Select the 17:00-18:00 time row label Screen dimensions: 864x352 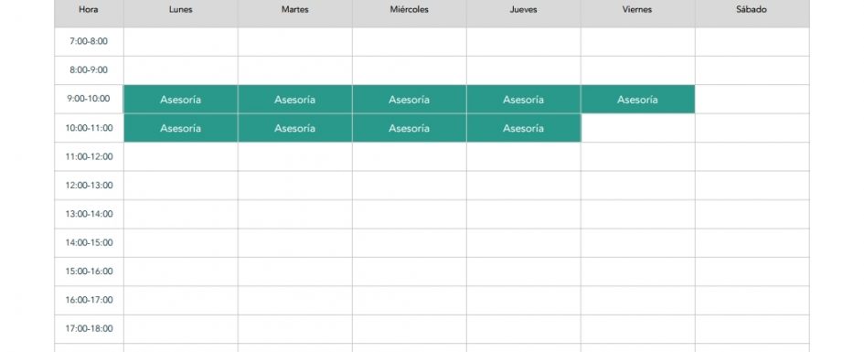tap(89, 329)
